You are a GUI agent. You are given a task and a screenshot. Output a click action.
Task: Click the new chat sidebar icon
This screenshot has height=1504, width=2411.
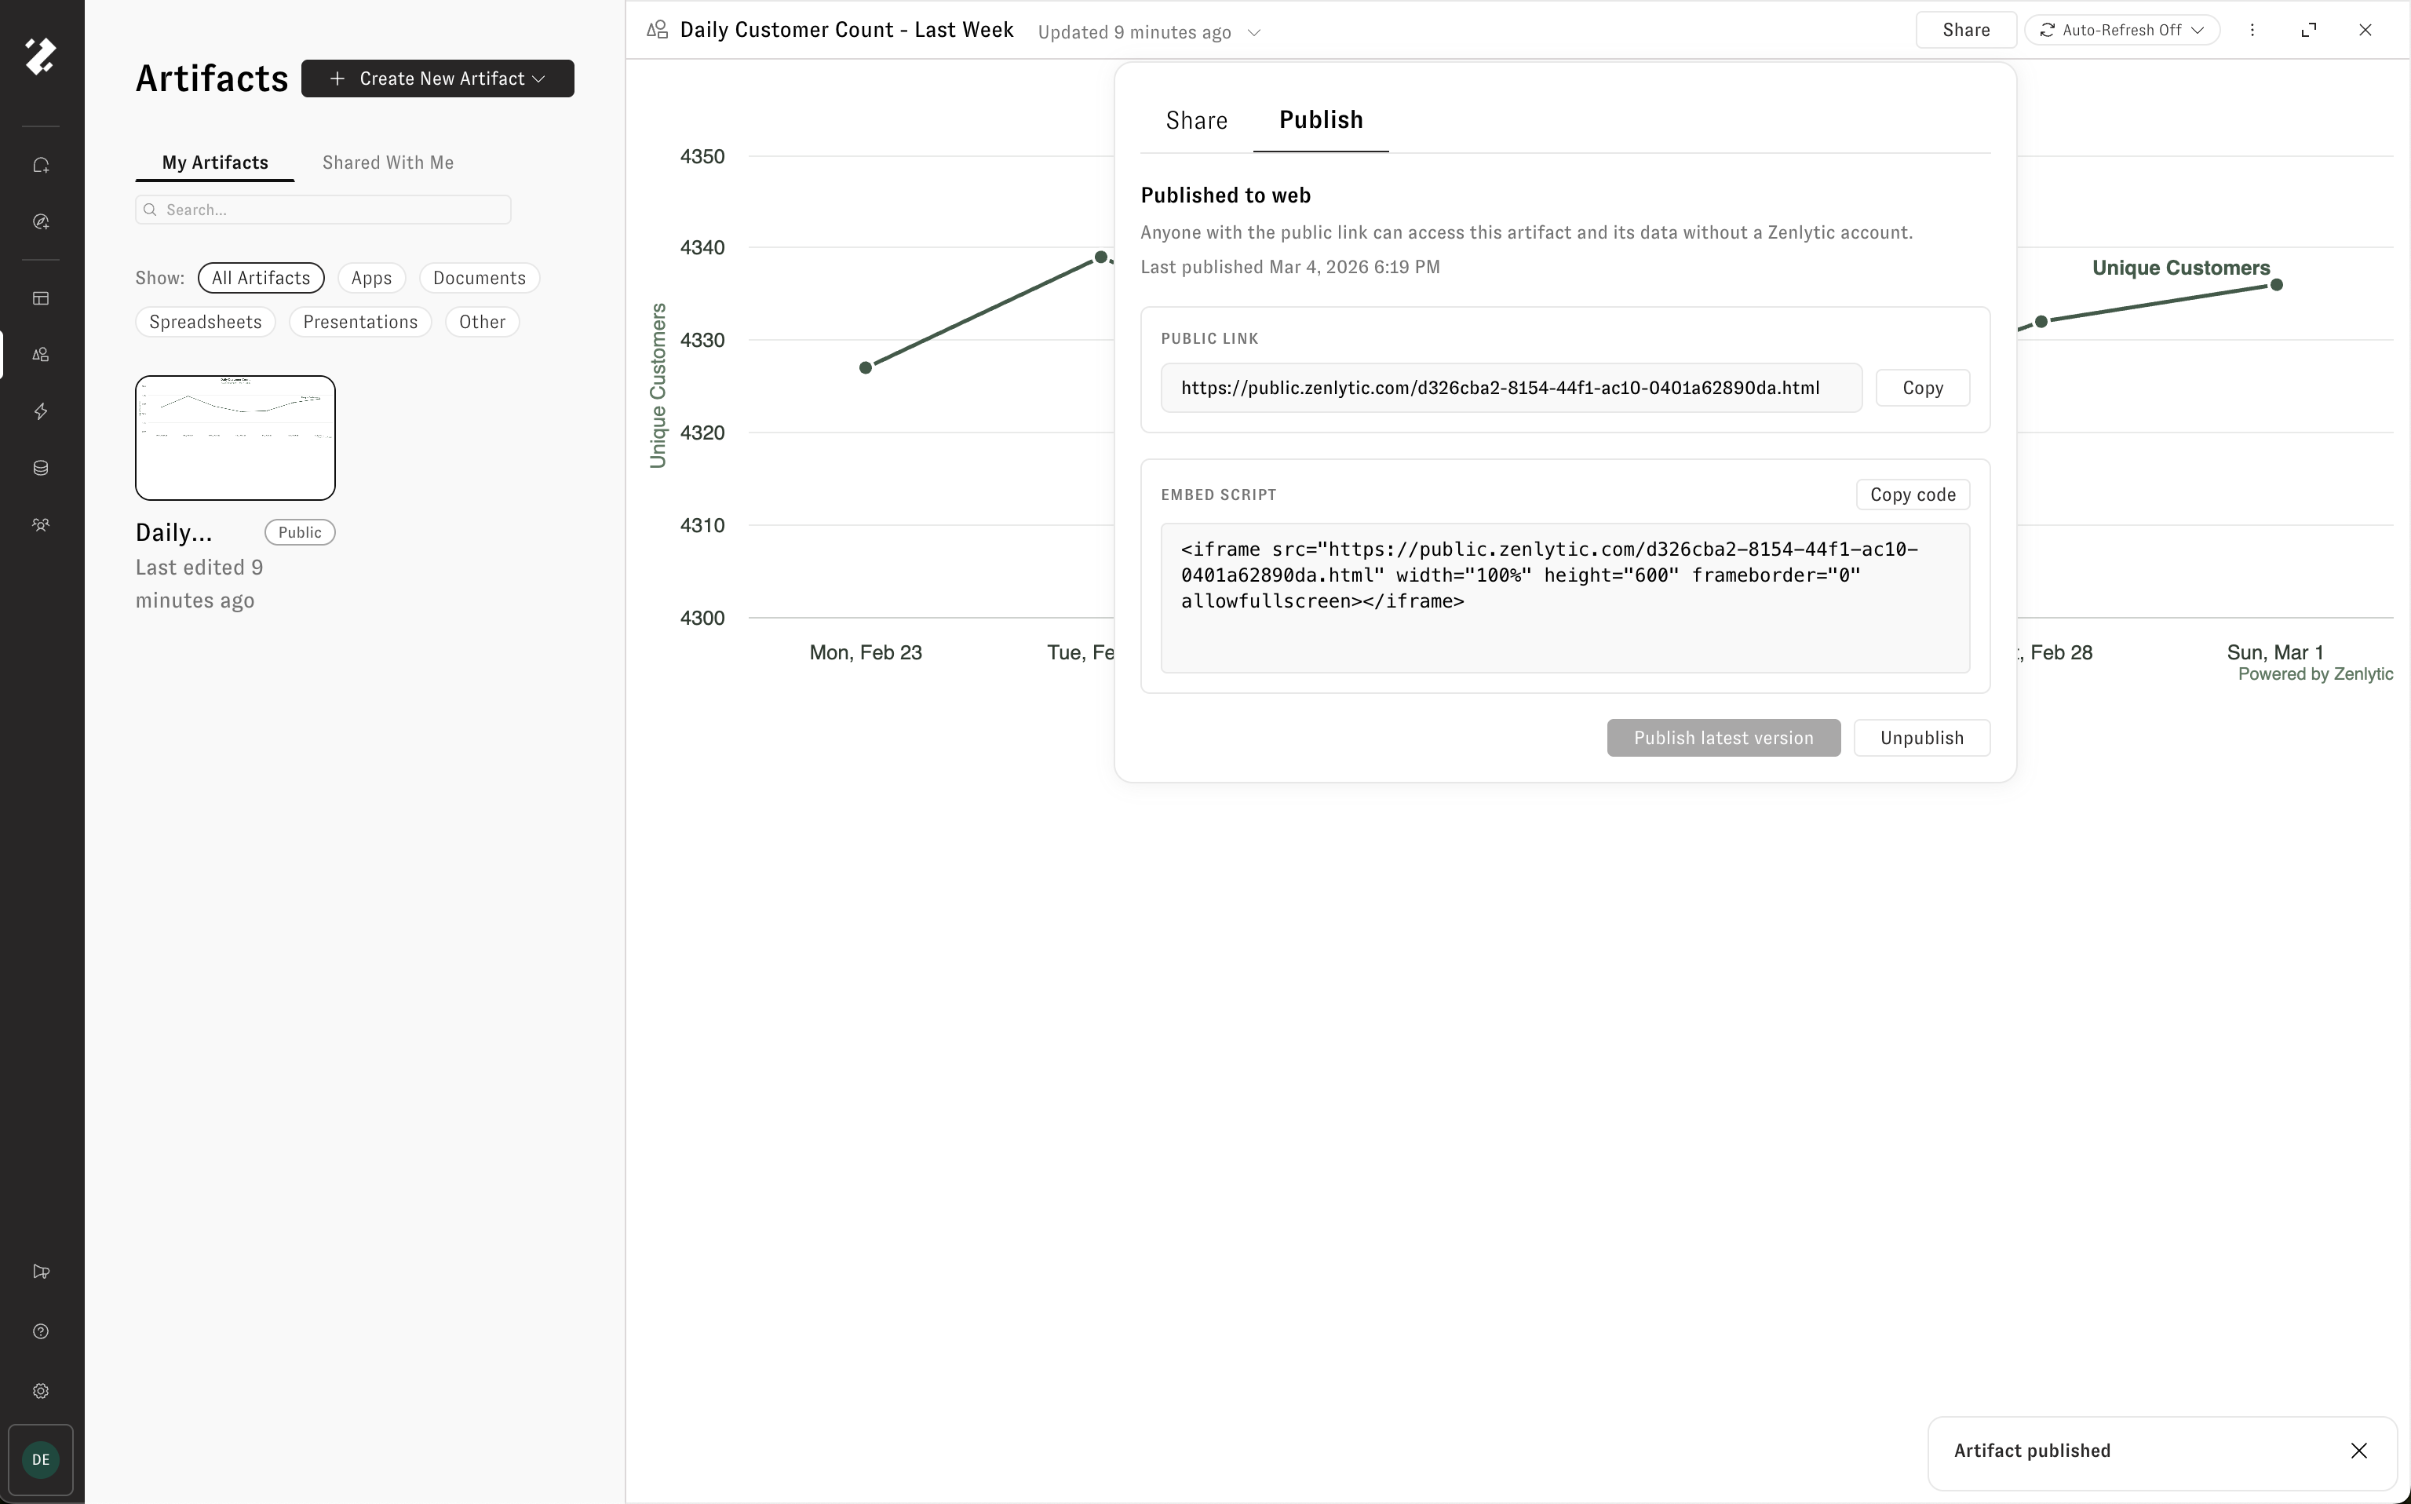click(41, 165)
